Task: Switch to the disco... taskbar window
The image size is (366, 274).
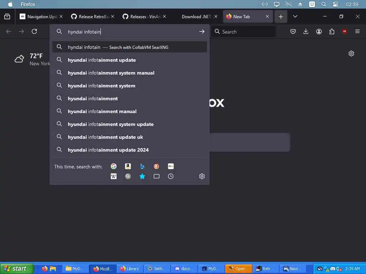Action: (x=184, y=269)
